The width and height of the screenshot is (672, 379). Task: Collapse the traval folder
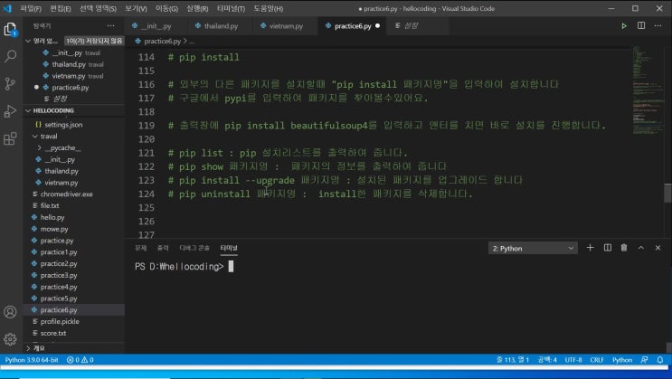coord(35,136)
